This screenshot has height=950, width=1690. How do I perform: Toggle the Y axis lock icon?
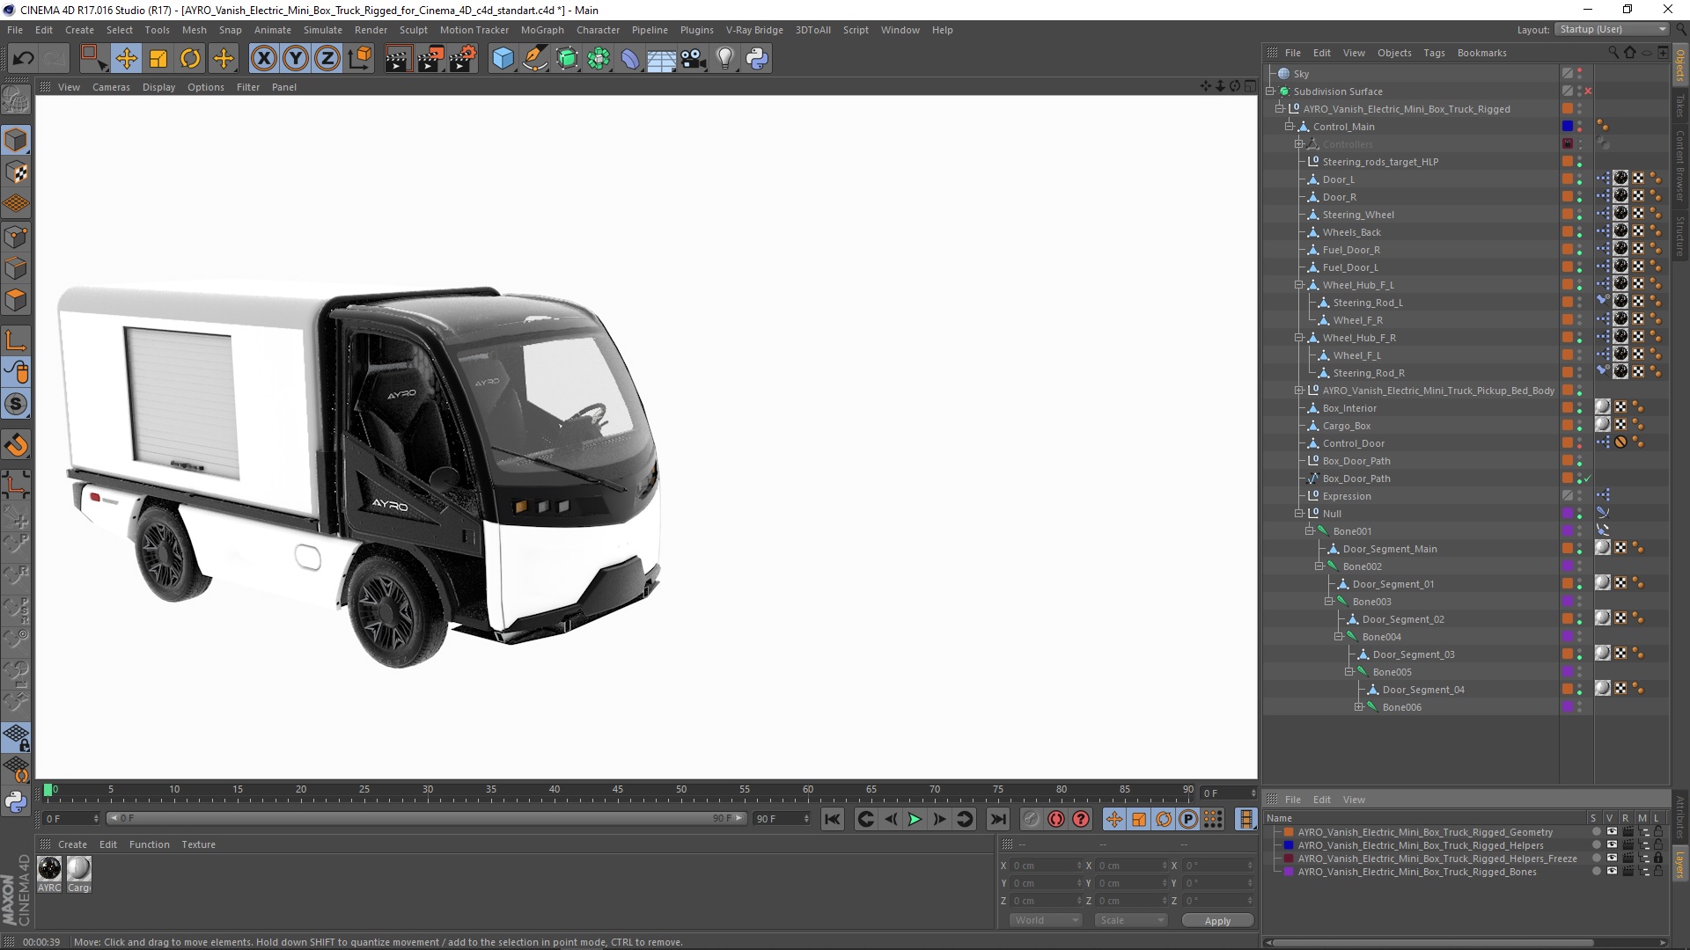pos(296,59)
